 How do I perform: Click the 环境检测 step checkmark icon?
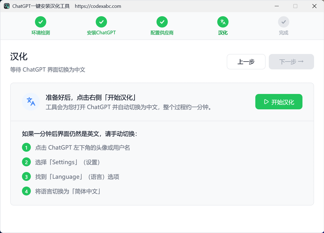click(x=41, y=22)
